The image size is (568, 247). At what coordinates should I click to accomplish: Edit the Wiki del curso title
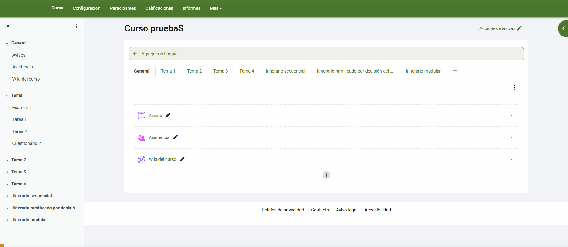pos(182,159)
